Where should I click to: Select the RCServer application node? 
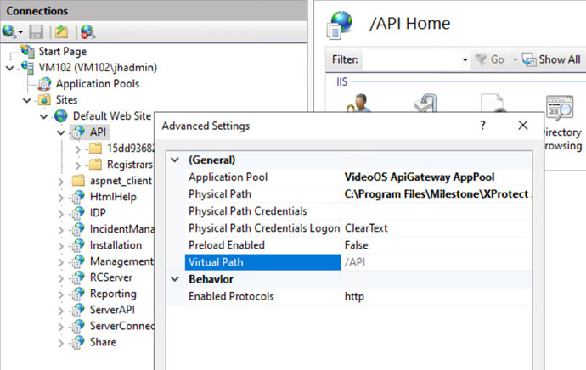111,277
